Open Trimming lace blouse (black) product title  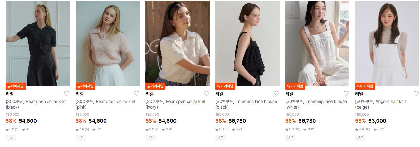[246, 104]
